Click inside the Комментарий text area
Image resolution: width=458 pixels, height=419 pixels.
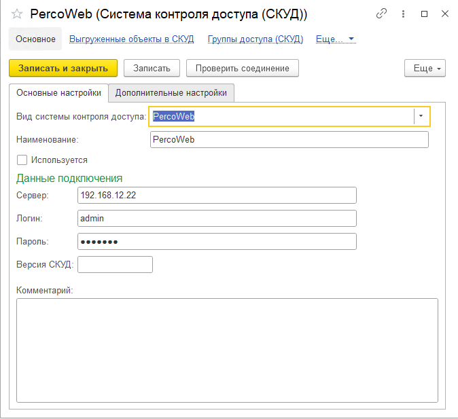coord(227,350)
